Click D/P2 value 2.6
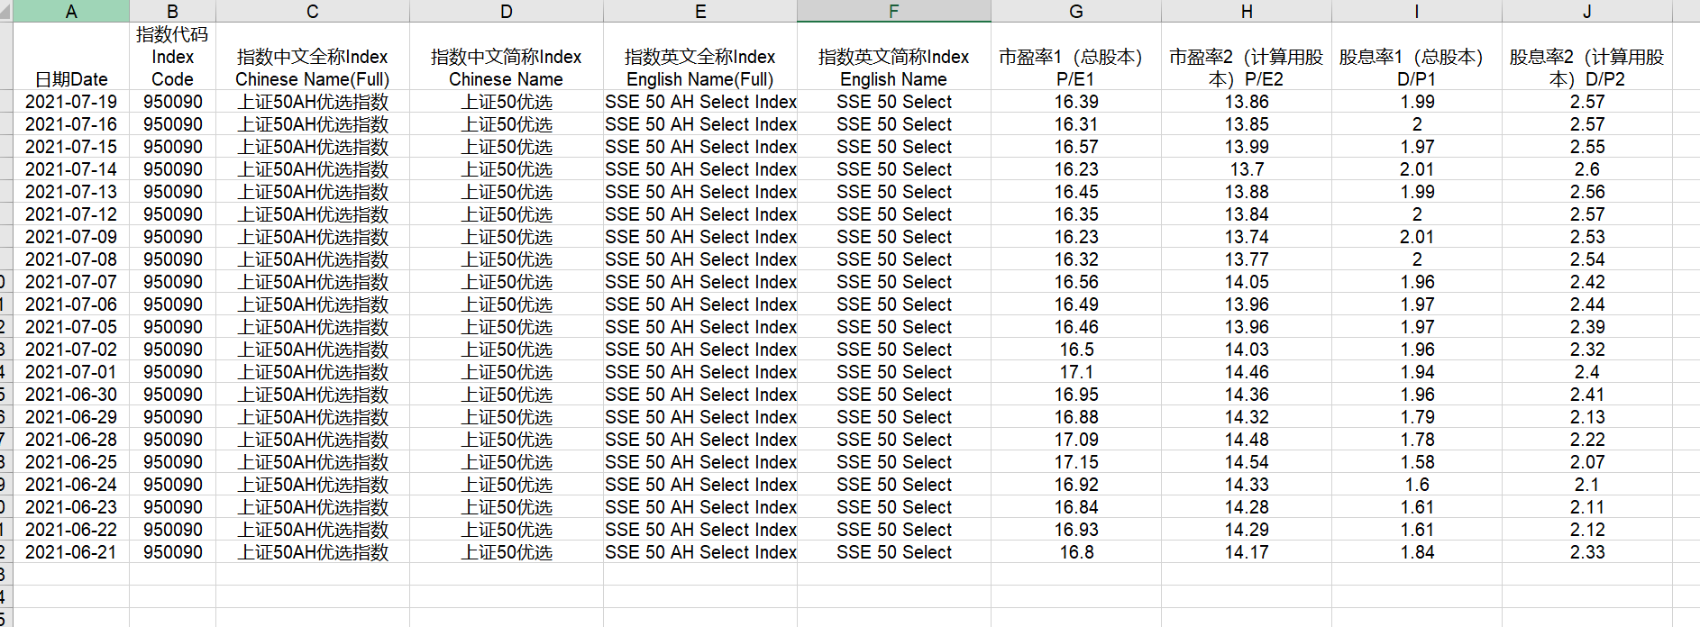 [x=1587, y=169]
